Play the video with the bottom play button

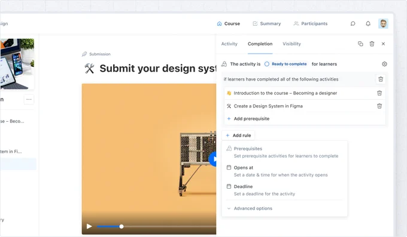(89, 226)
